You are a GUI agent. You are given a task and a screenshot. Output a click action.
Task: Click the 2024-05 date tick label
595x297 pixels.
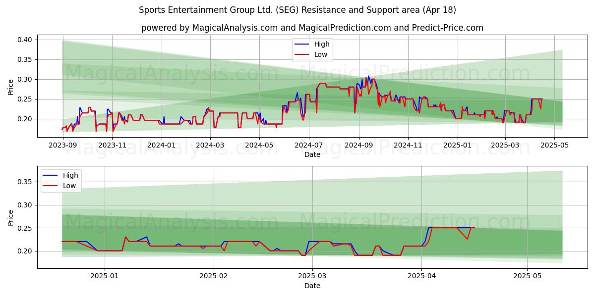coord(259,145)
